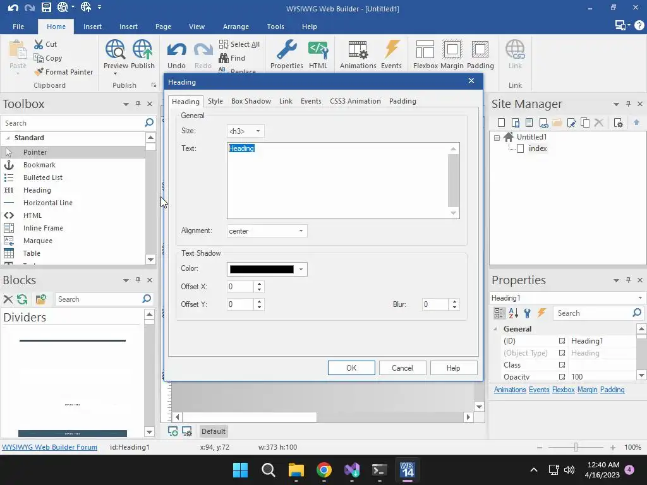Toggle the checkbox beside Object Type property
This screenshot has height=485, width=647.
tap(562, 352)
